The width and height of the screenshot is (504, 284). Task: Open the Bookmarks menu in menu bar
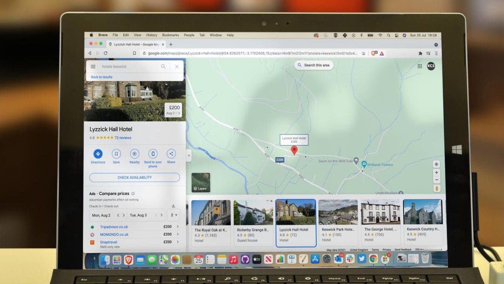[170, 35]
